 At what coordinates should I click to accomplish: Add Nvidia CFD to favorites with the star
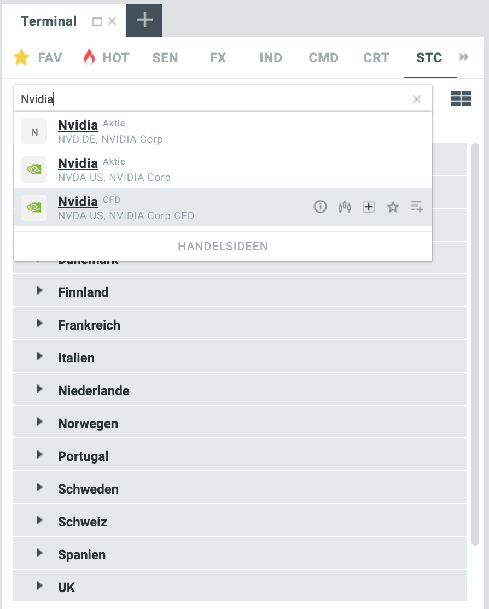(393, 207)
